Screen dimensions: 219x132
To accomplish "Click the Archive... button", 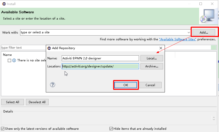I will (152, 66).
